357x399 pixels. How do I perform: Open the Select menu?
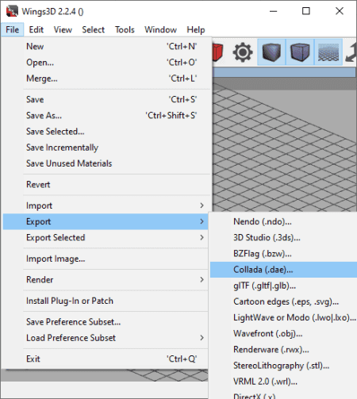[93, 29]
